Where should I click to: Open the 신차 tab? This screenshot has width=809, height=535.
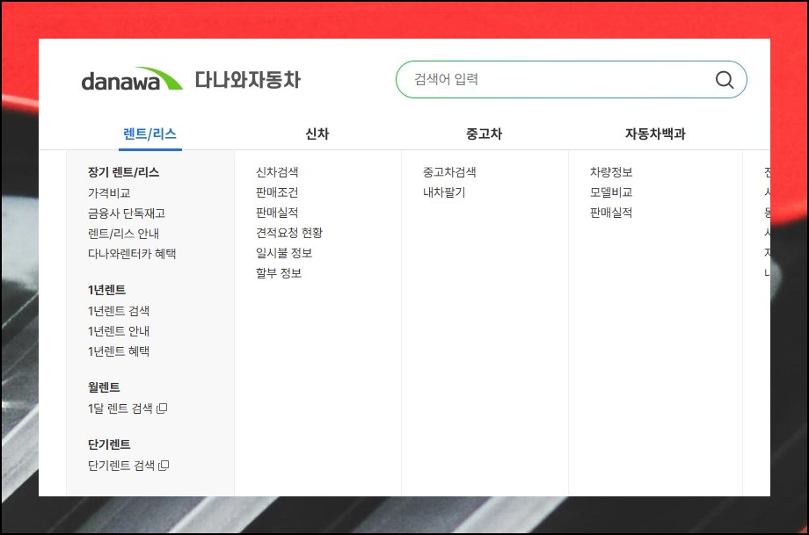[x=317, y=134]
